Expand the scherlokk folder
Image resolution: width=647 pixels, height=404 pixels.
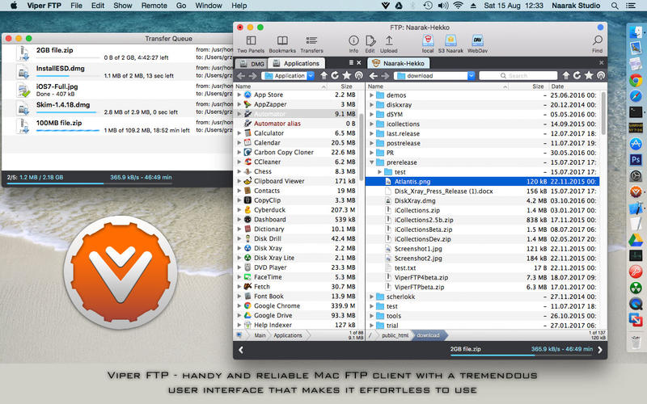[371, 297]
